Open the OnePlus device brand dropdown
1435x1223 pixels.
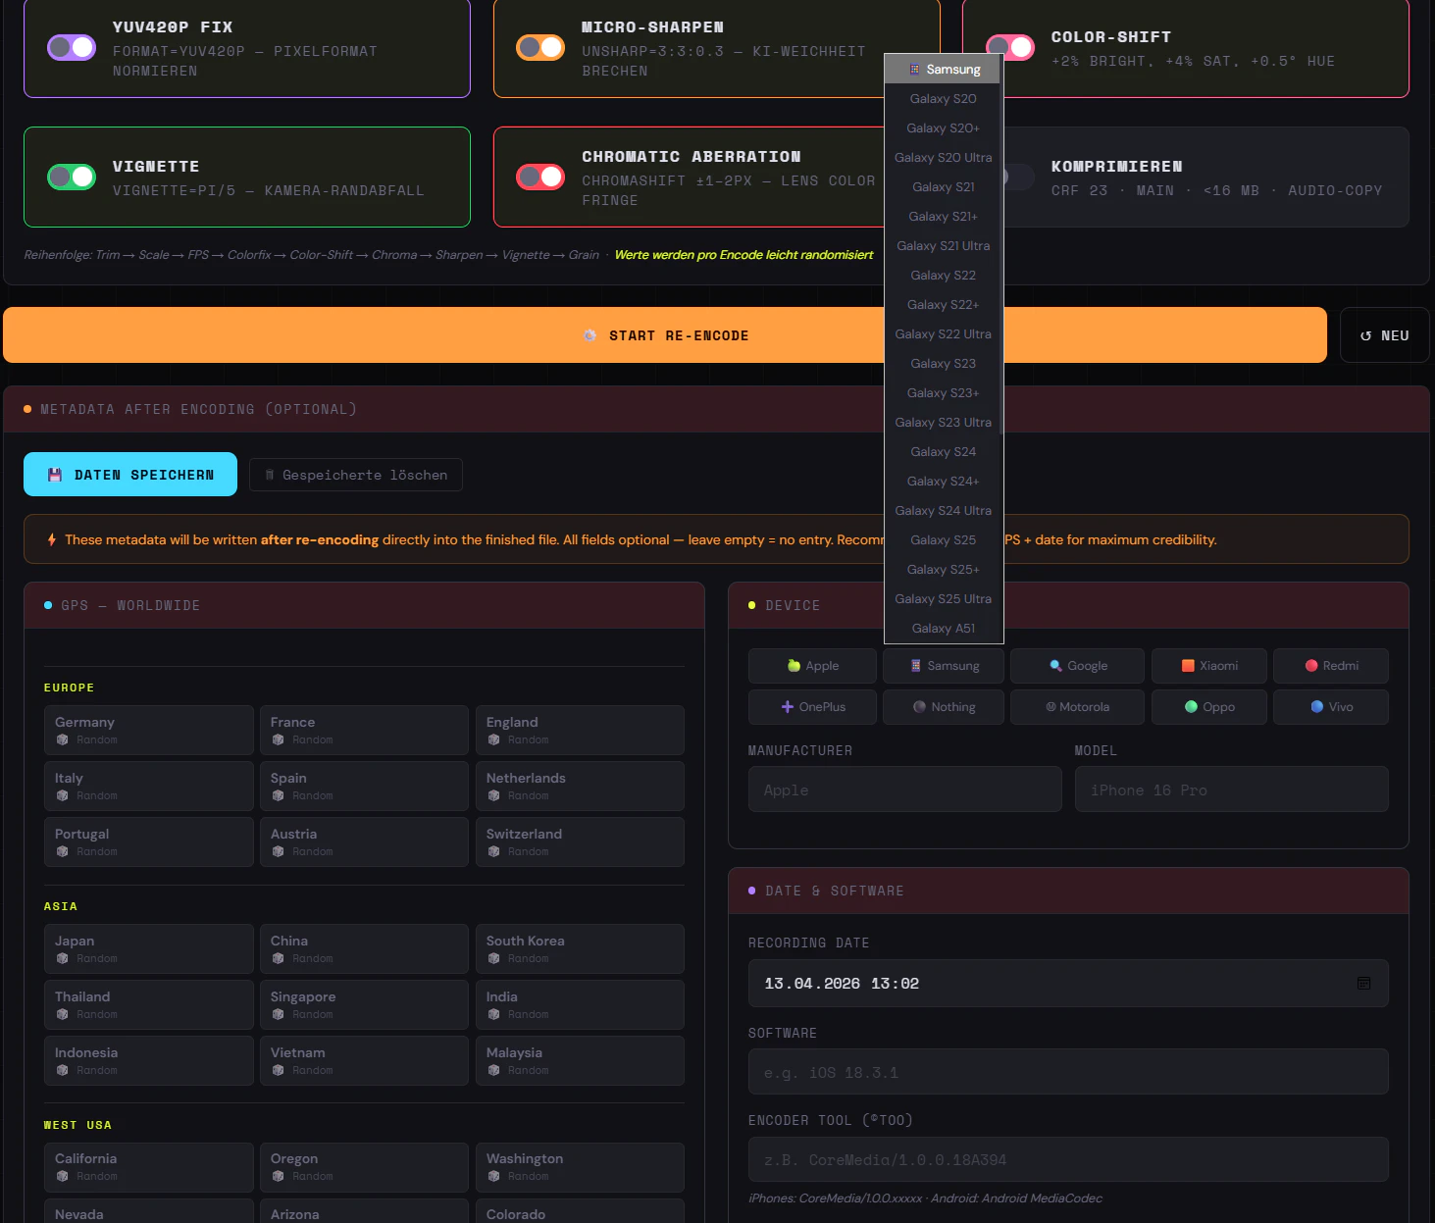pyautogui.click(x=812, y=707)
